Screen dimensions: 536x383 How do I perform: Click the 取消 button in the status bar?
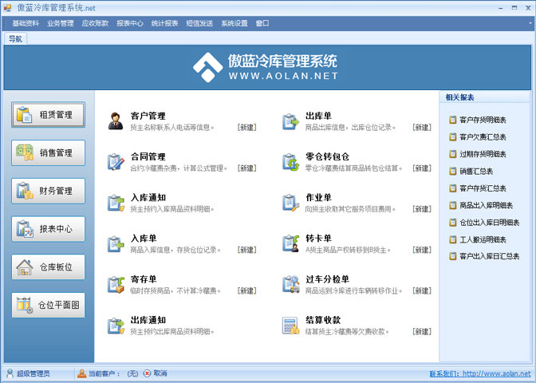click(156, 373)
